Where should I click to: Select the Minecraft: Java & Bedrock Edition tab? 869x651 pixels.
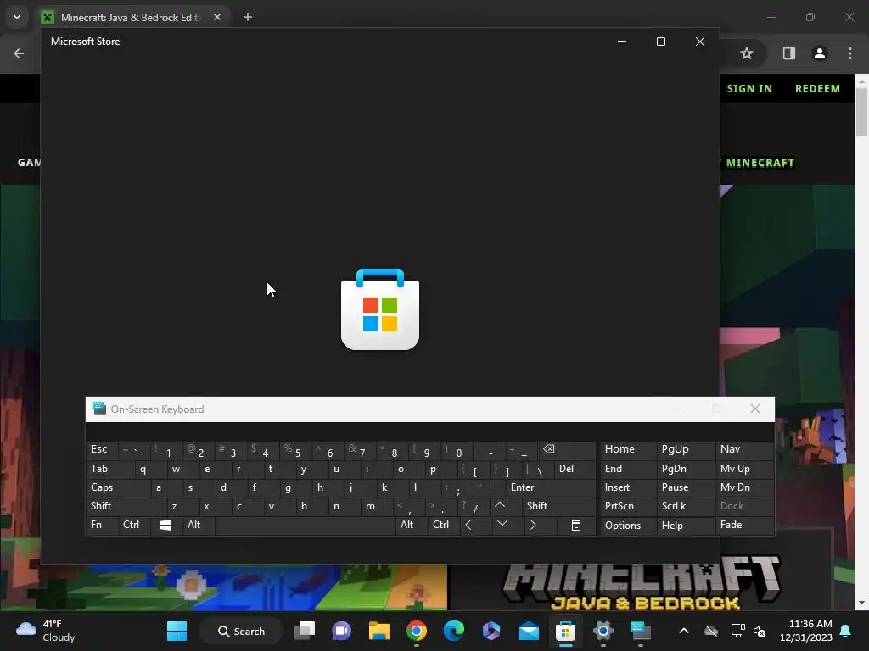132,17
